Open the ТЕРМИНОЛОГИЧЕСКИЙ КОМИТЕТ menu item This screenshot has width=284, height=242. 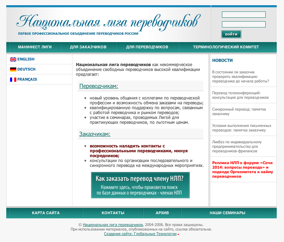(226, 47)
